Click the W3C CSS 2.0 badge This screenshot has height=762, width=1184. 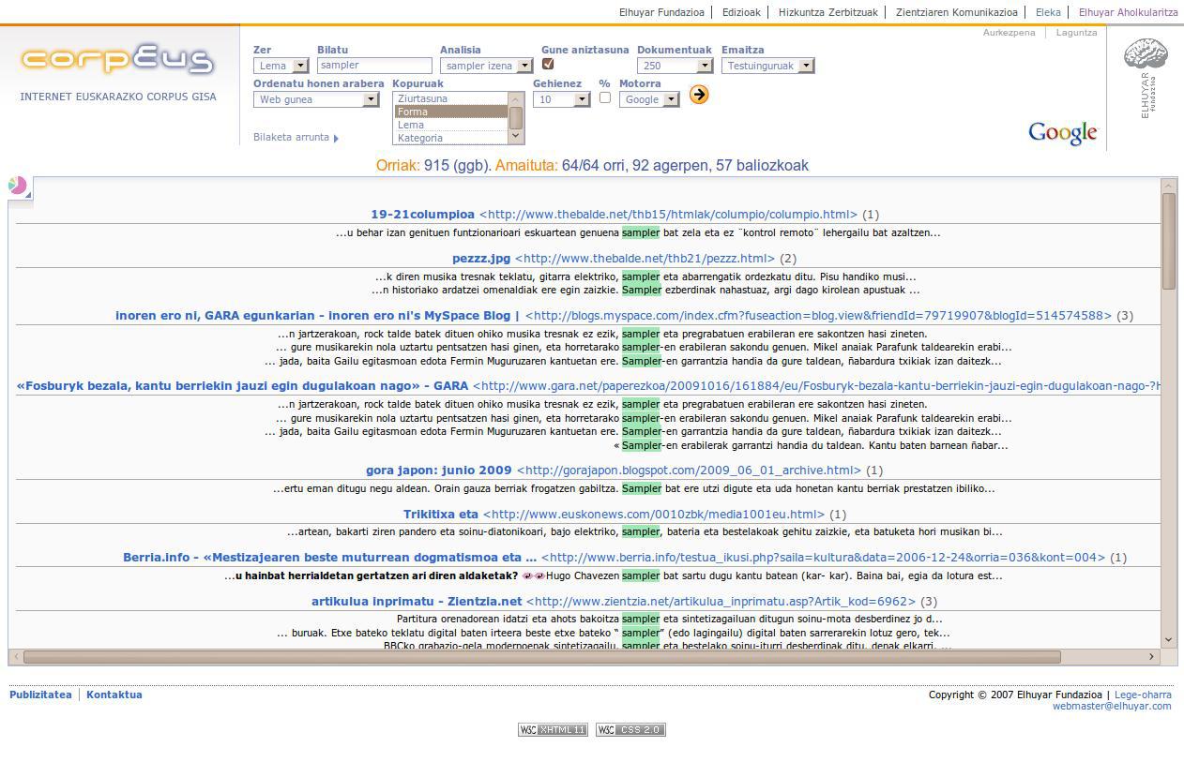tap(630, 730)
